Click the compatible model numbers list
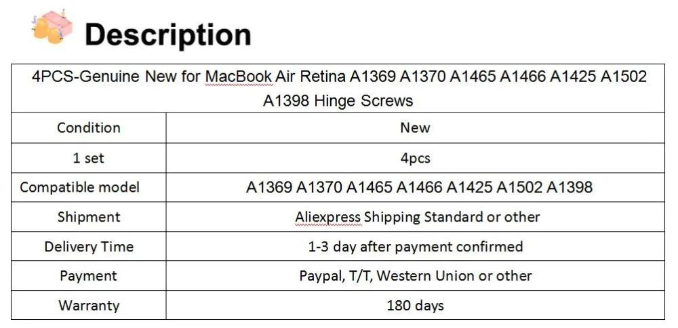The image size is (678, 328). coord(419,187)
